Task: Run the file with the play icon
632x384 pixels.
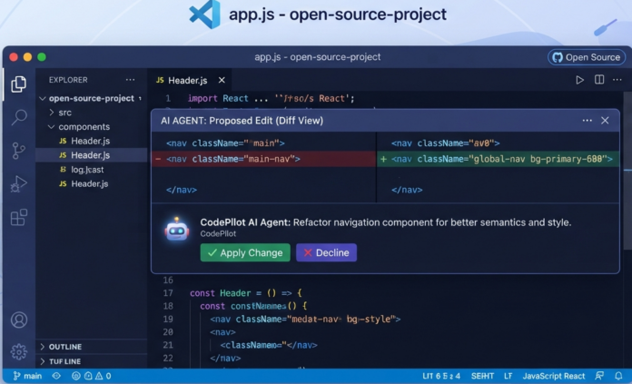Action: [x=579, y=80]
